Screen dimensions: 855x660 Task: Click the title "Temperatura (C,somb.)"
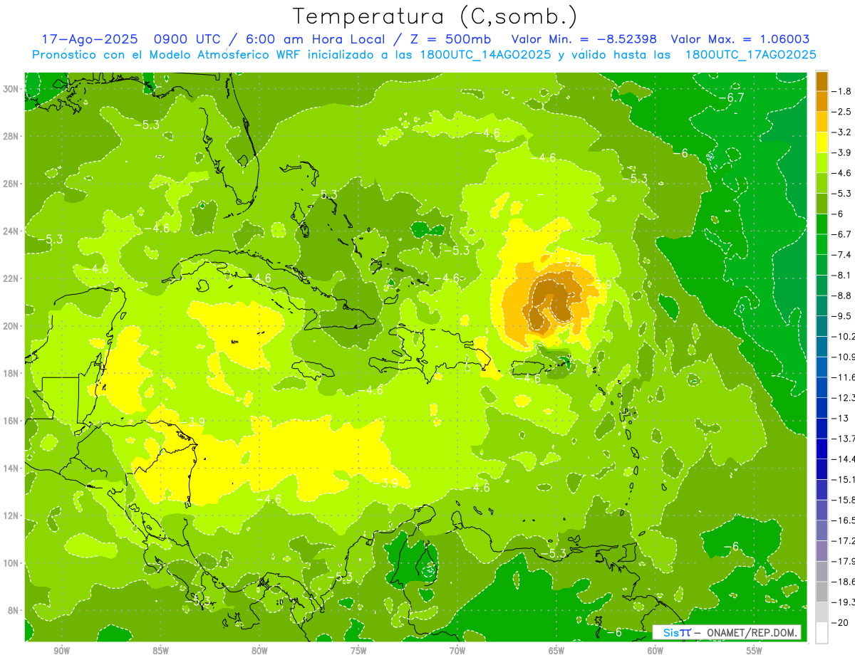436,16
